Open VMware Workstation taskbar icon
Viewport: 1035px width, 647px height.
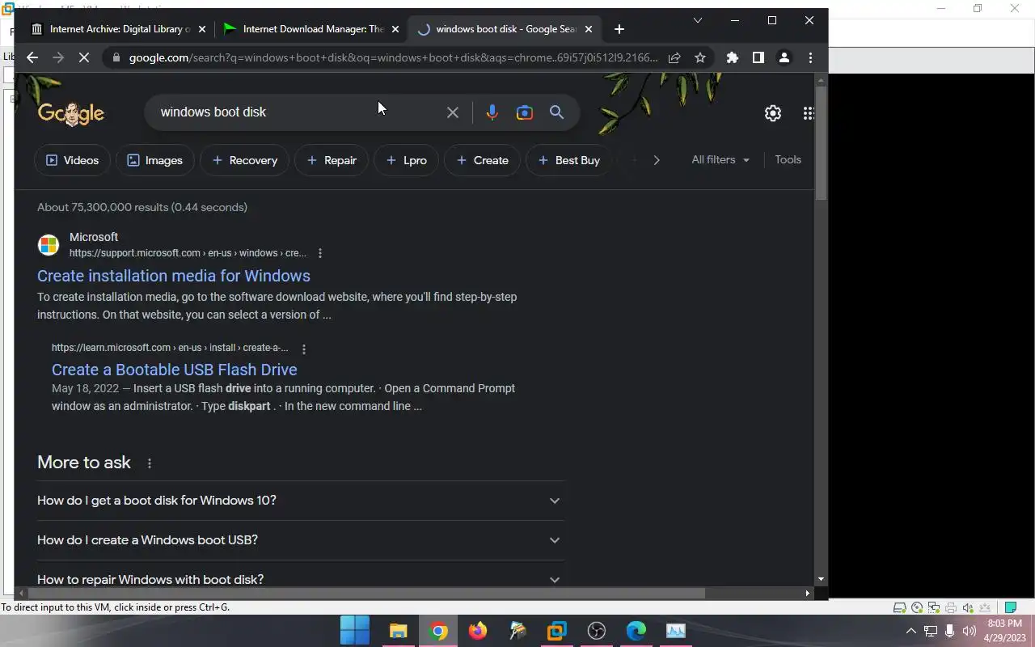(557, 631)
